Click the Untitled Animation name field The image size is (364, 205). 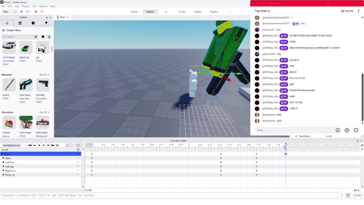12,145
